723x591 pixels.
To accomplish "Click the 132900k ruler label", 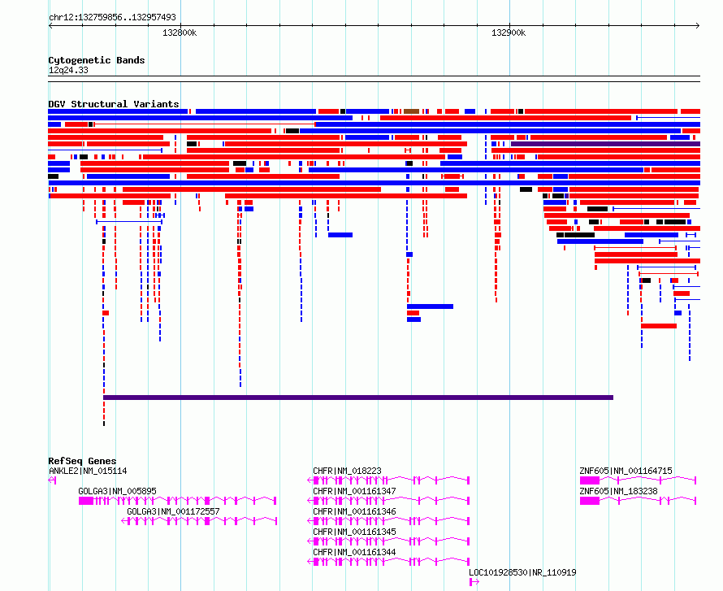I will (x=508, y=33).
